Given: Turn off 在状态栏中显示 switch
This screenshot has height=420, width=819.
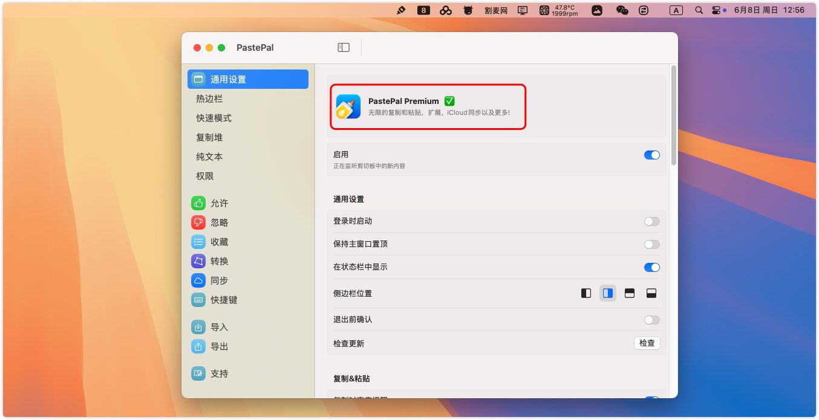Looking at the screenshot, I should pyautogui.click(x=651, y=268).
